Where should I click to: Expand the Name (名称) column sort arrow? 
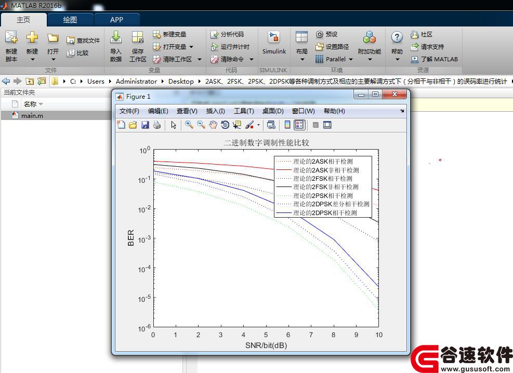(41, 104)
